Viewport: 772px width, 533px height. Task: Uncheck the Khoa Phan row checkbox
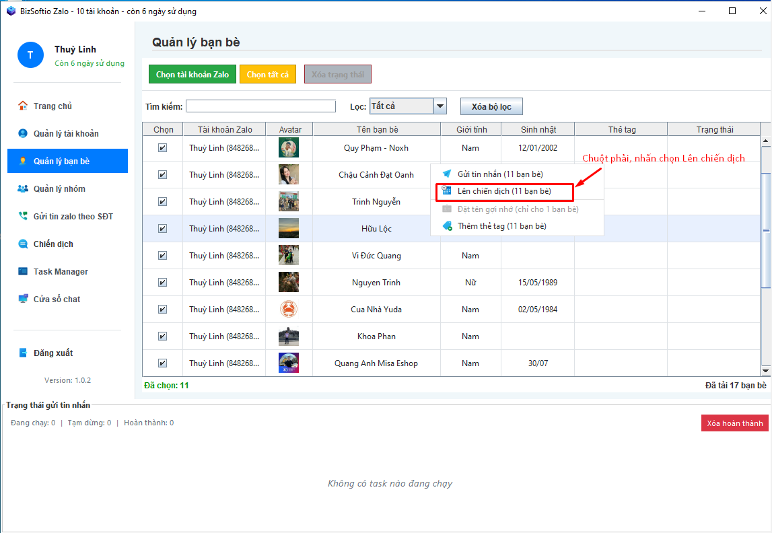point(162,336)
